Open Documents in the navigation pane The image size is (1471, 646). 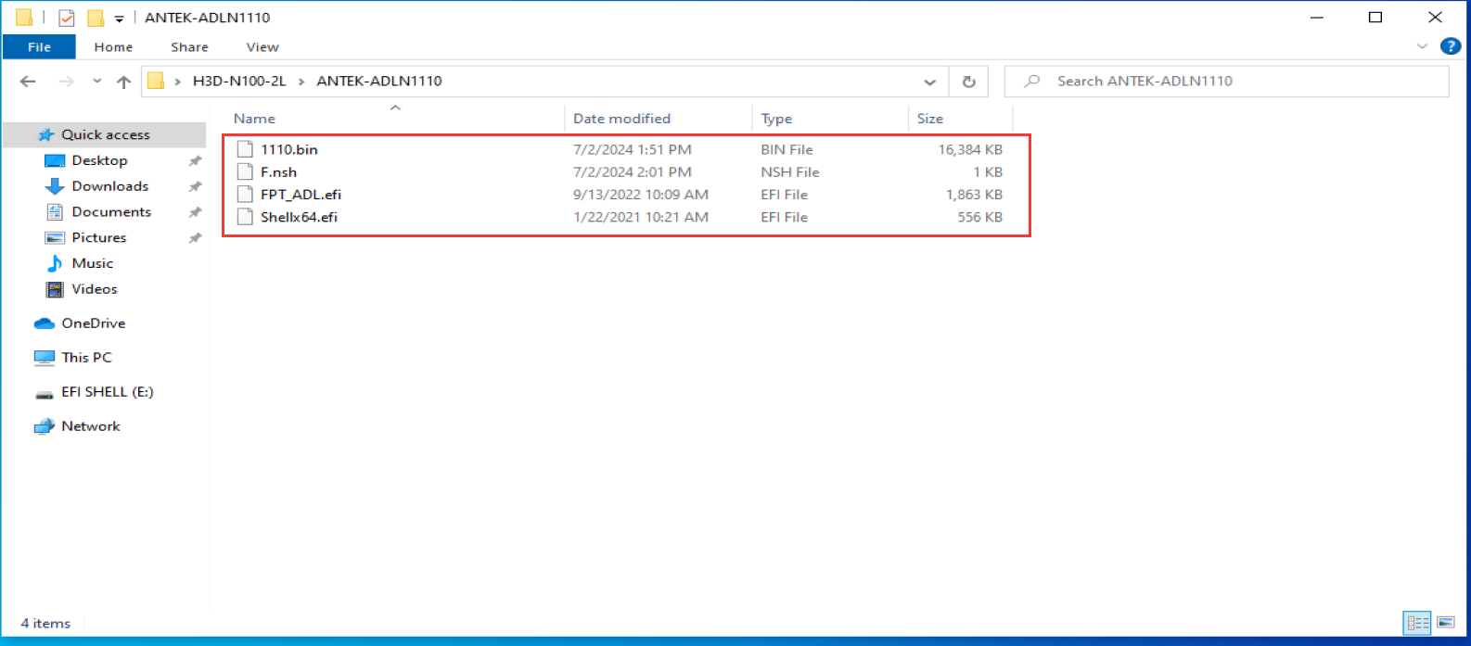(x=111, y=212)
